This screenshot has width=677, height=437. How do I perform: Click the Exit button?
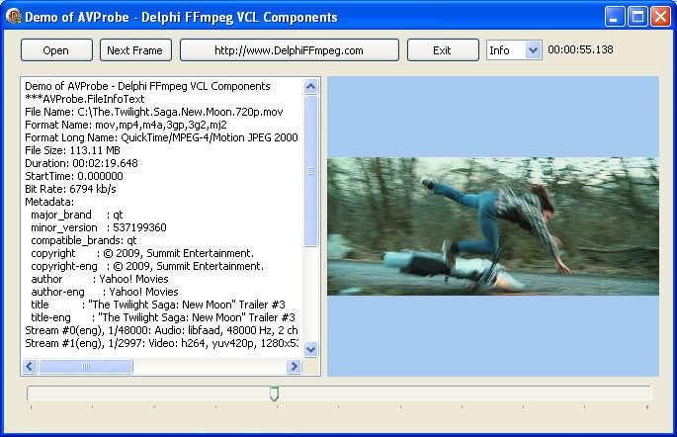[443, 50]
